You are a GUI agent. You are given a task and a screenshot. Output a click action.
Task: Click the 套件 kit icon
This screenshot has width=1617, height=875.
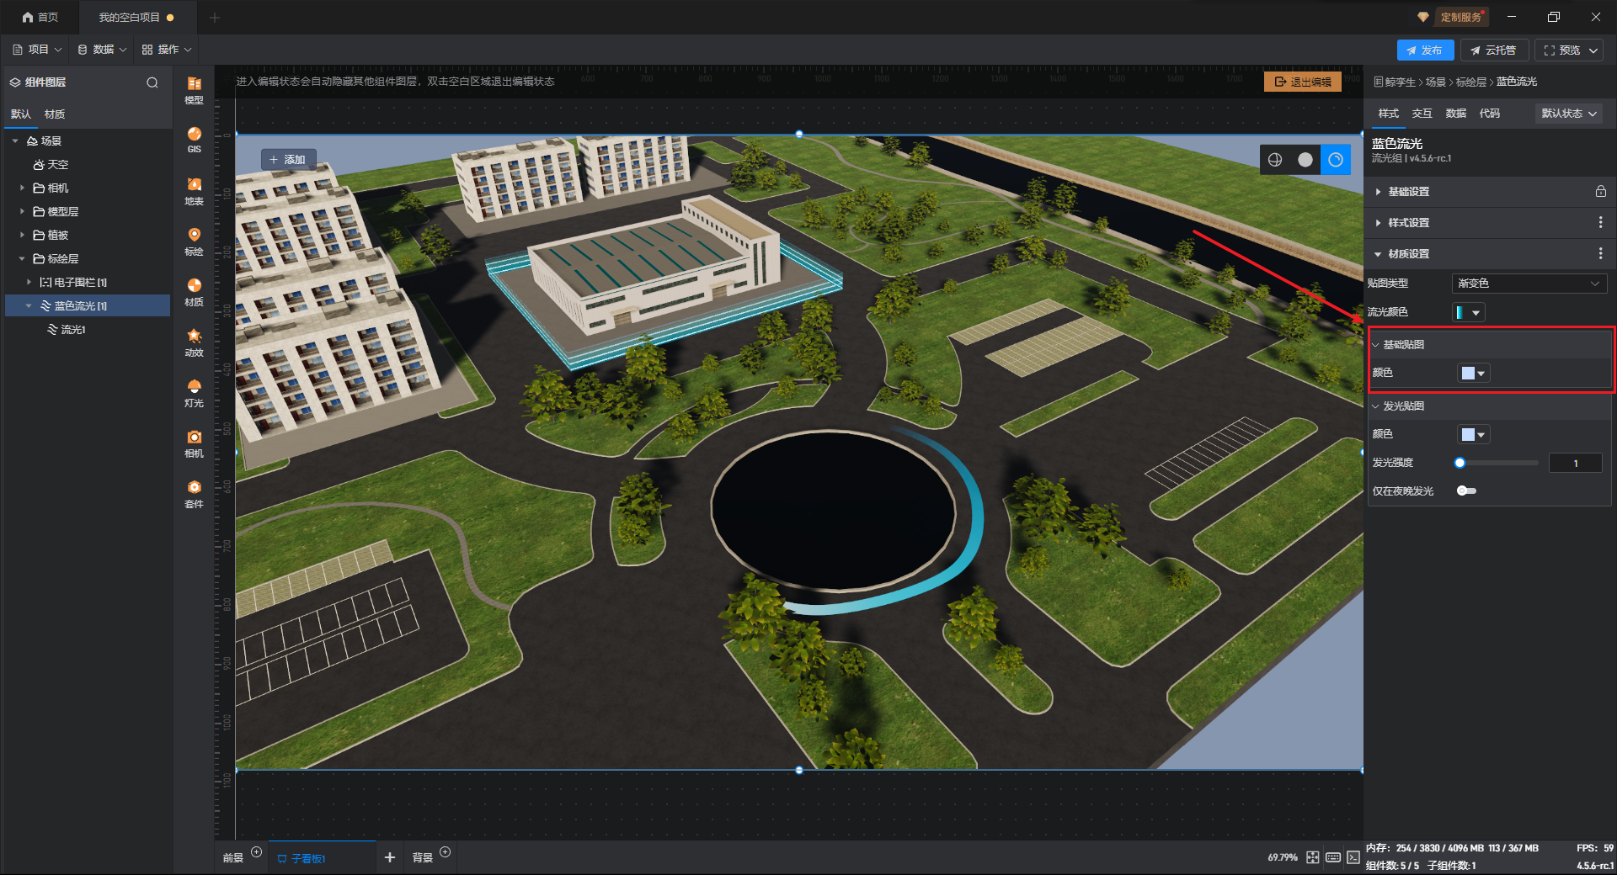click(x=194, y=493)
